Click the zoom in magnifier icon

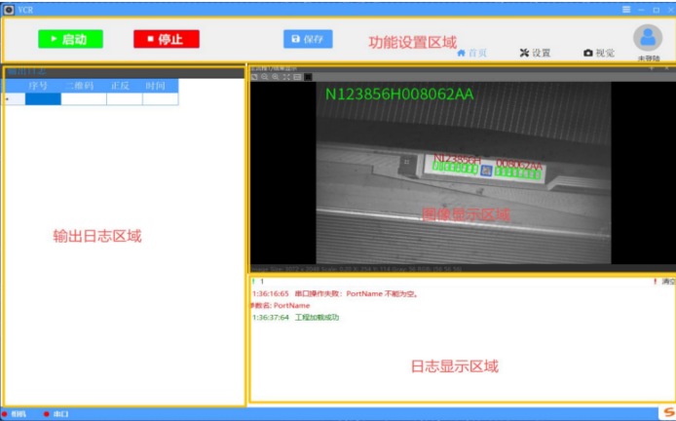click(x=276, y=77)
